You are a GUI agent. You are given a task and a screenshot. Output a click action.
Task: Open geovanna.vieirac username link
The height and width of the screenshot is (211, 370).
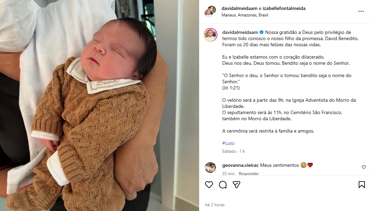pyautogui.click(x=240, y=165)
